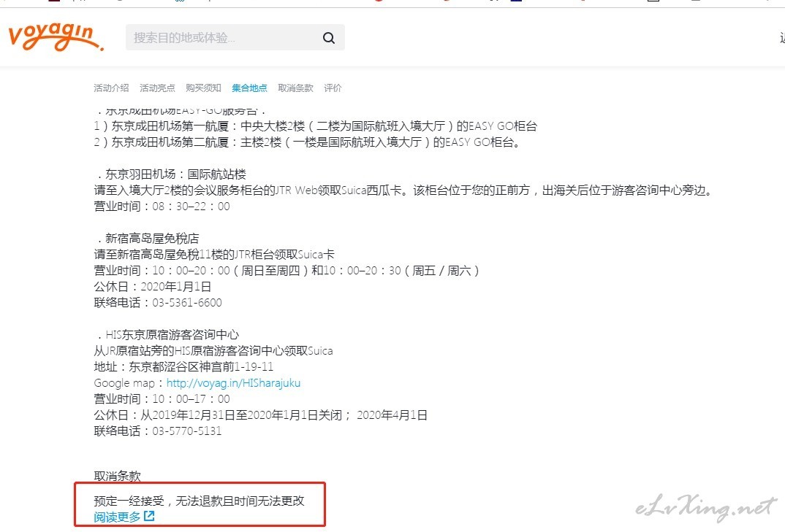Click the 从JR原宿站旁 pickup instruction line

point(213,350)
